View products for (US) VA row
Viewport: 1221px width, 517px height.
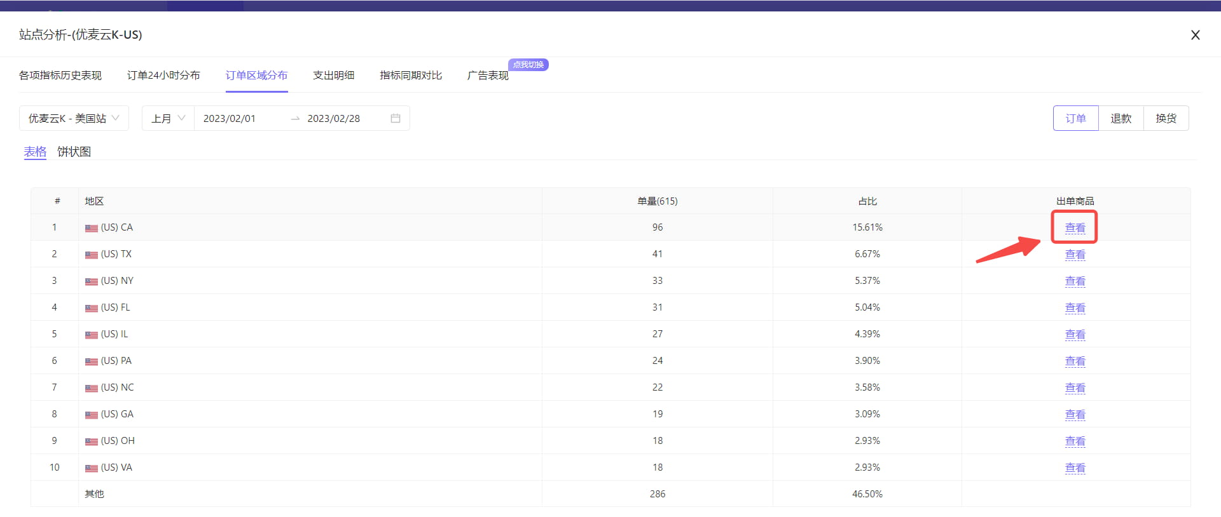[x=1075, y=467]
